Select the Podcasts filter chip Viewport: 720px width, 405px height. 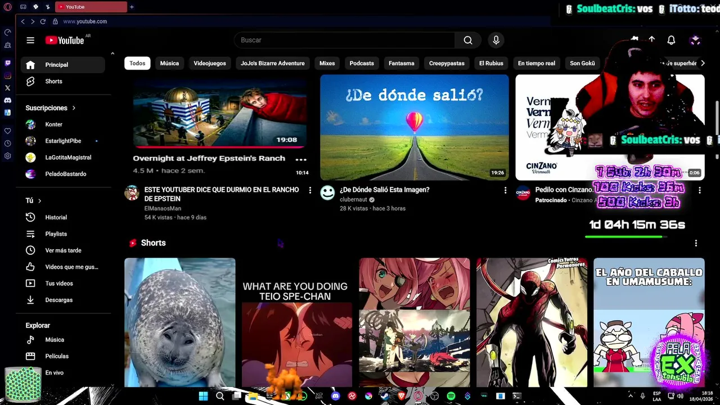click(x=362, y=63)
